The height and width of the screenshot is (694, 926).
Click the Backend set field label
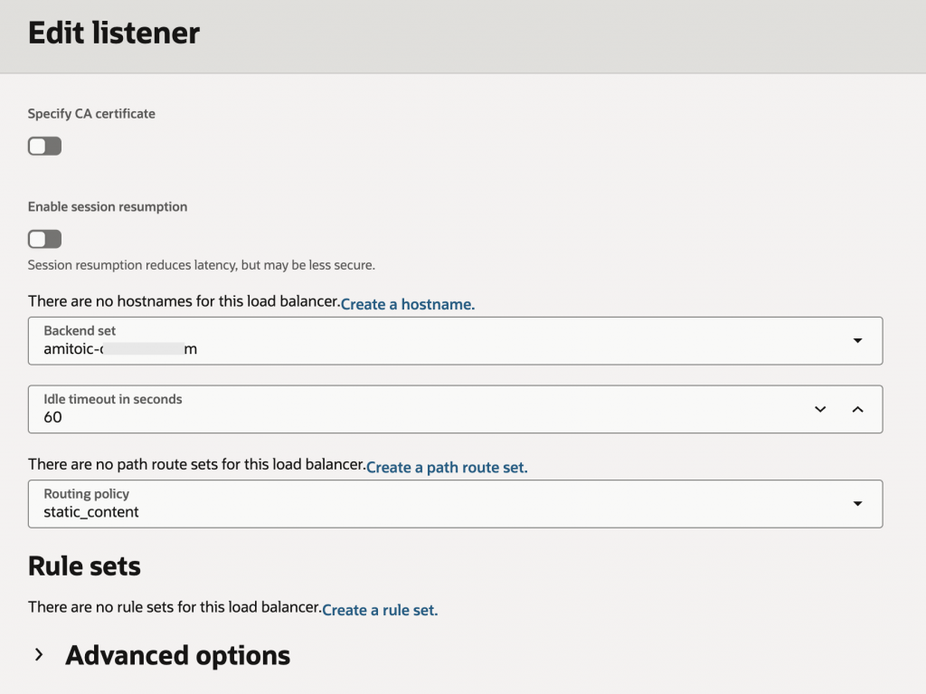pos(80,330)
